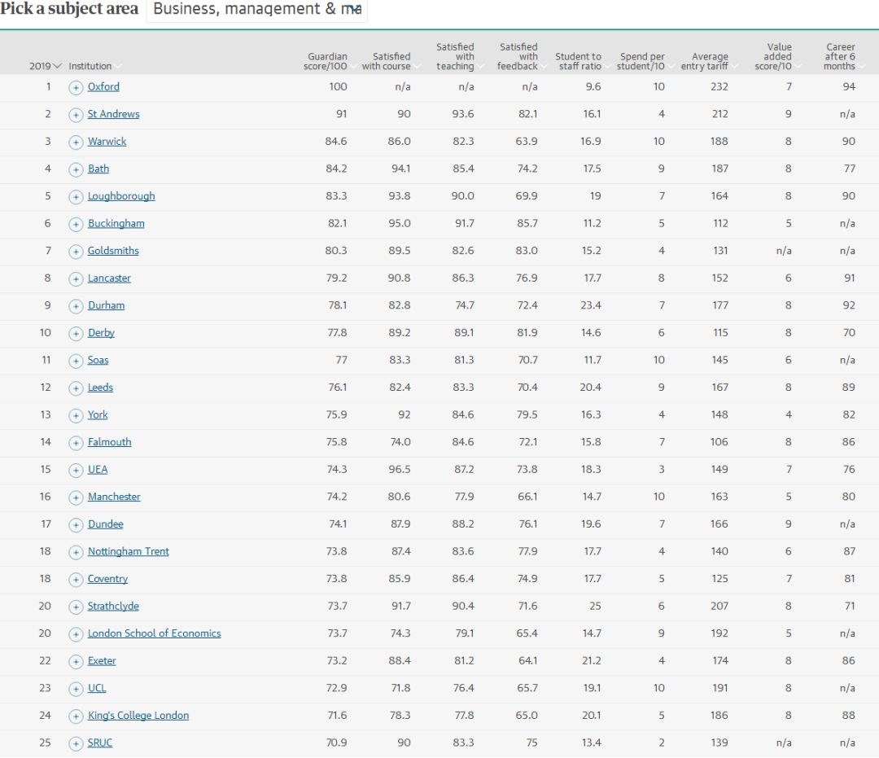This screenshot has height=758, width=879.
Task: Open the Nottingham Trent link
Action: (x=129, y=552)
